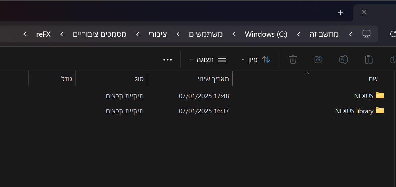
Task: Click the Rename icon in the toolbar
Action: (344, 59)
